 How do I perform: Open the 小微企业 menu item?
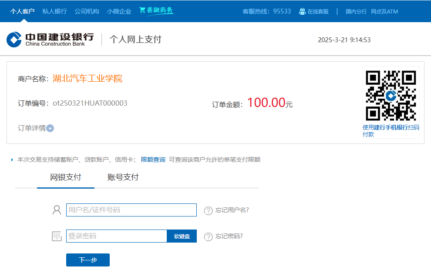click(119, 11)
